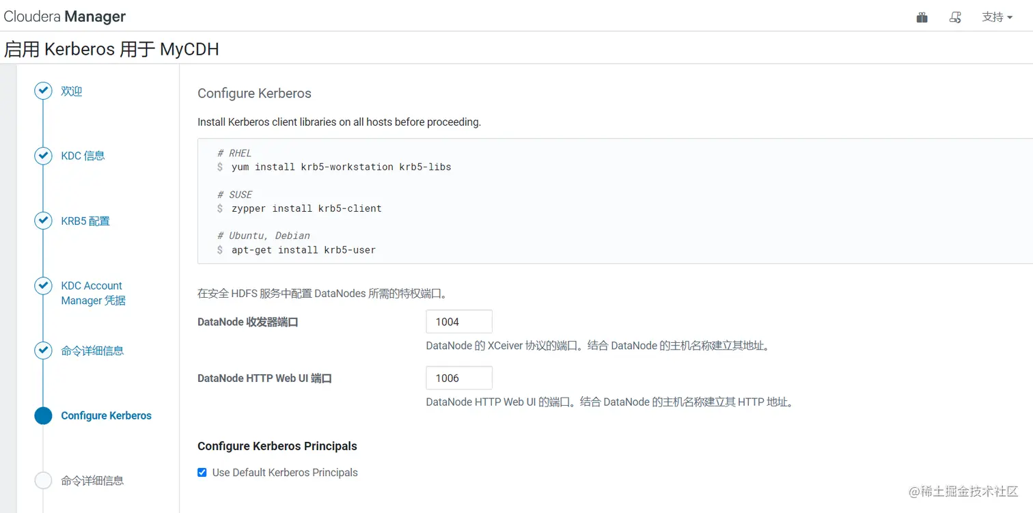Select the checkmark circle for KRB5 配置 step
Screen dimensions: 1033x513
(43, 221)
